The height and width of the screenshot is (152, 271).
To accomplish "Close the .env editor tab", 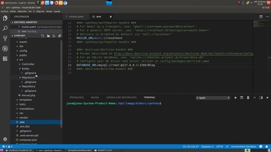I will (111, 17).
